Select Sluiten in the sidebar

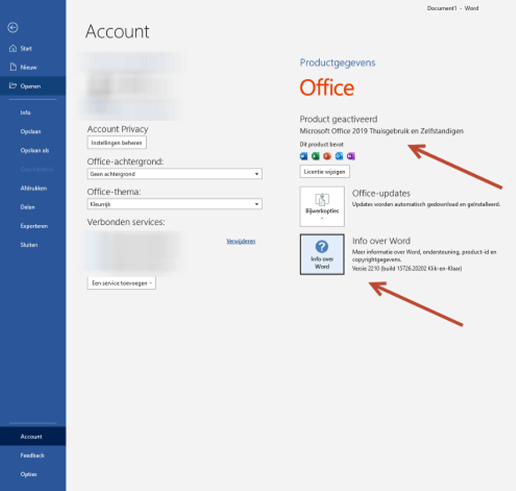coord(29,245)
